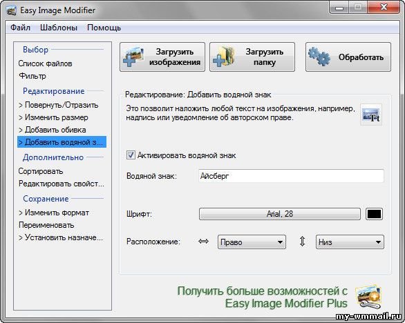Open the Файл menu
The width and height of the screenshot is (405, 323).
coord(20,28)
